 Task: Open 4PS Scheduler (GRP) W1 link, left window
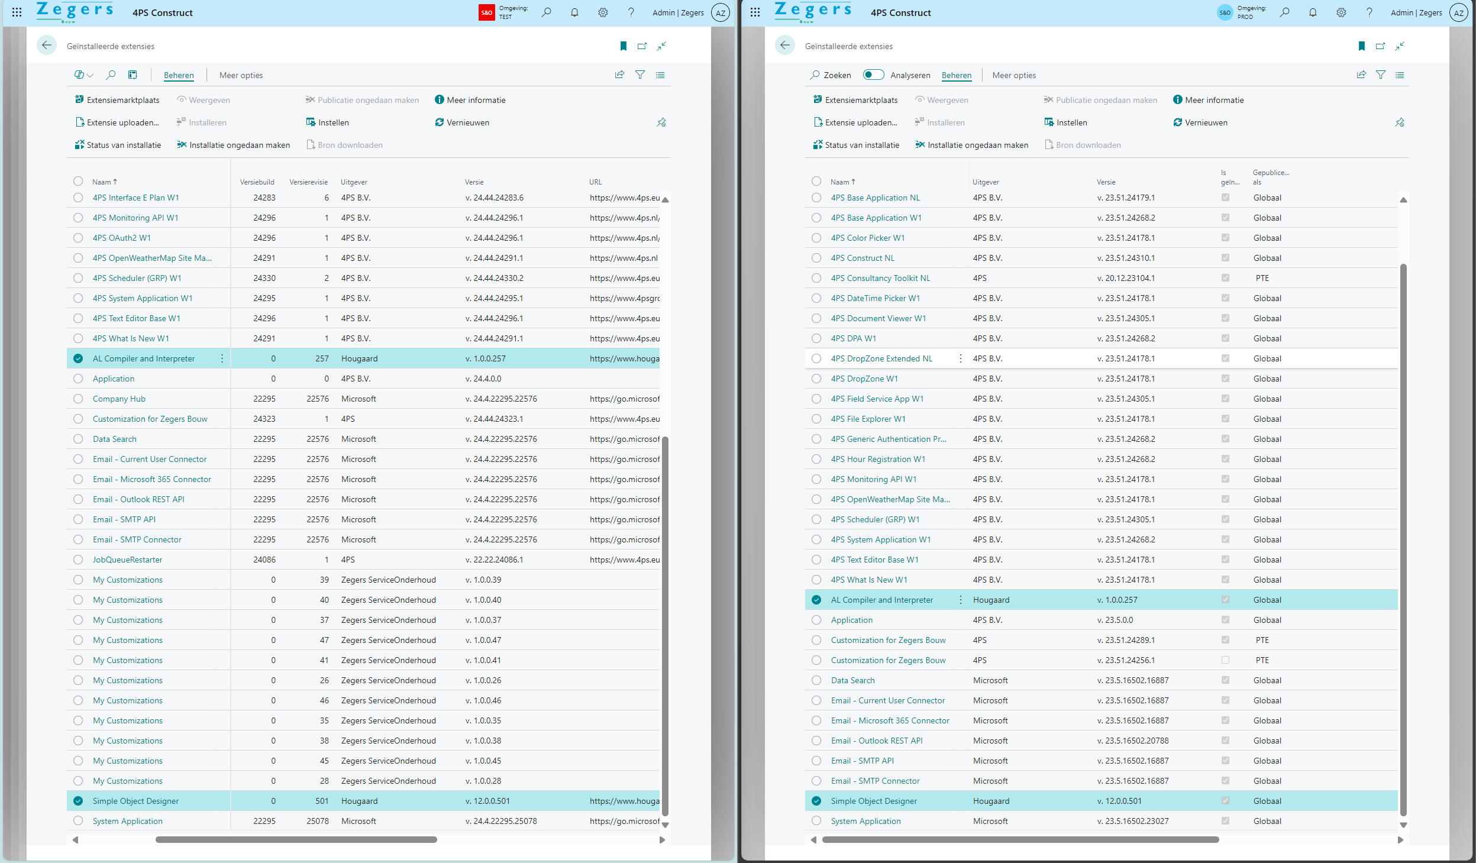(x=137, y=278)
